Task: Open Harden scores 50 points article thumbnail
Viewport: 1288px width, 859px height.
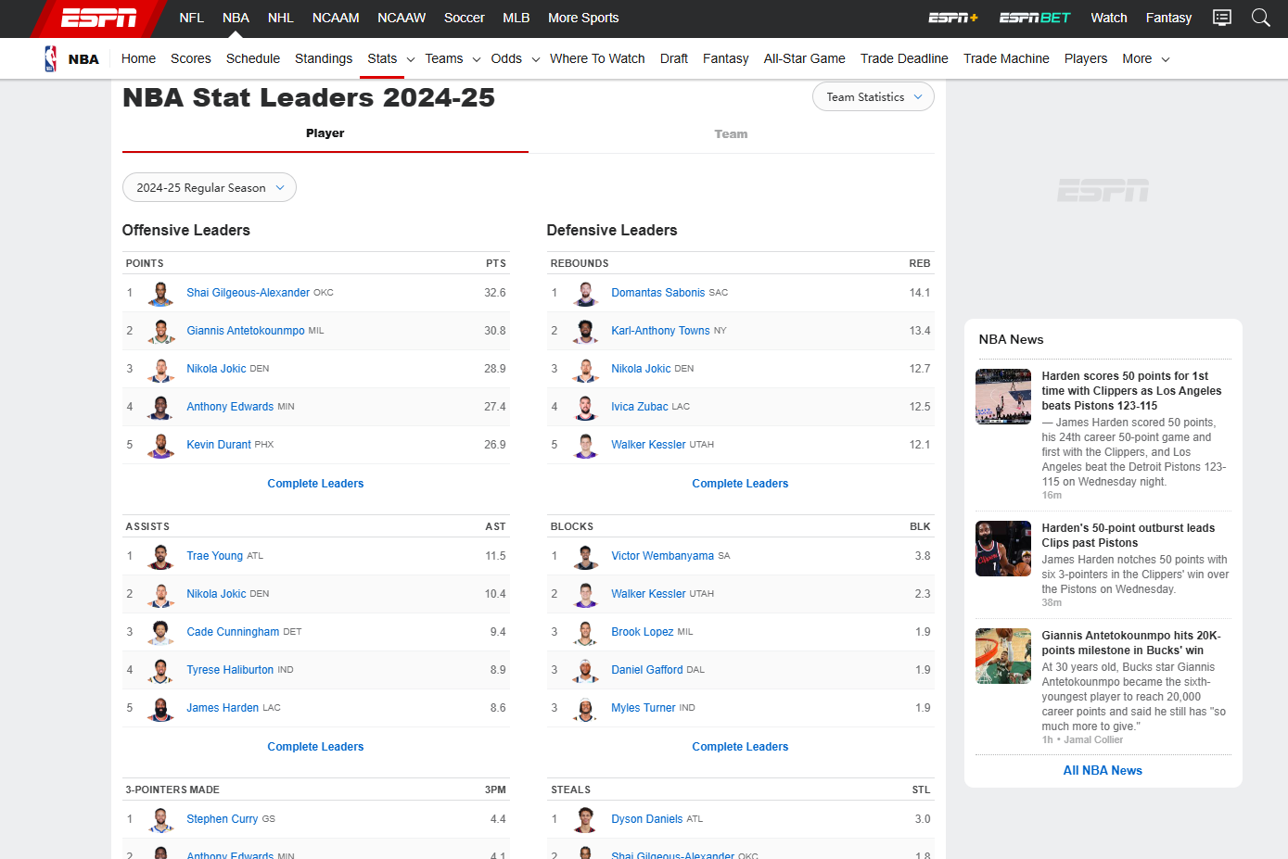Action: point(1003,397)
